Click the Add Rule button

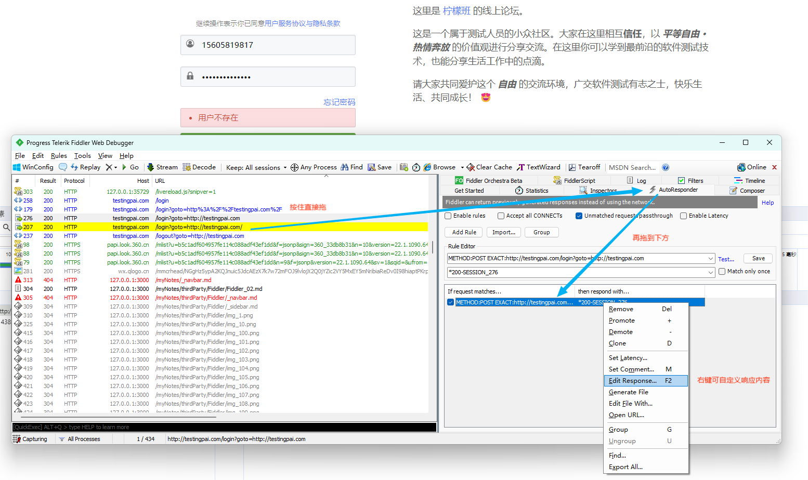click(464, 232)
